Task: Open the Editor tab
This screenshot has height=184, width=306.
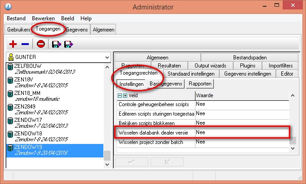Action: point(287,74)
